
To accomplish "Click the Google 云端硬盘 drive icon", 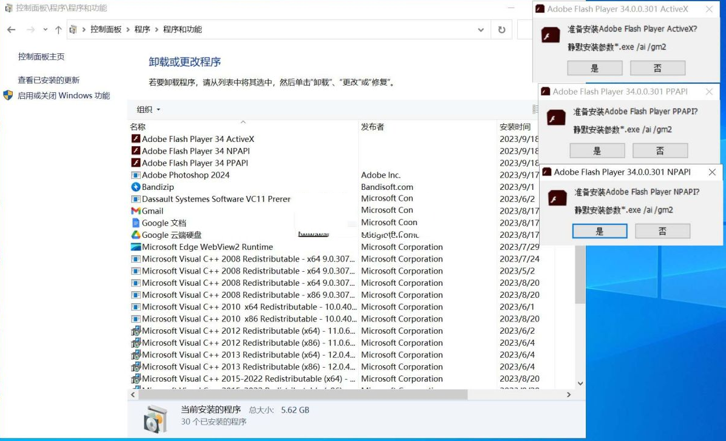I will coord(135,235).
